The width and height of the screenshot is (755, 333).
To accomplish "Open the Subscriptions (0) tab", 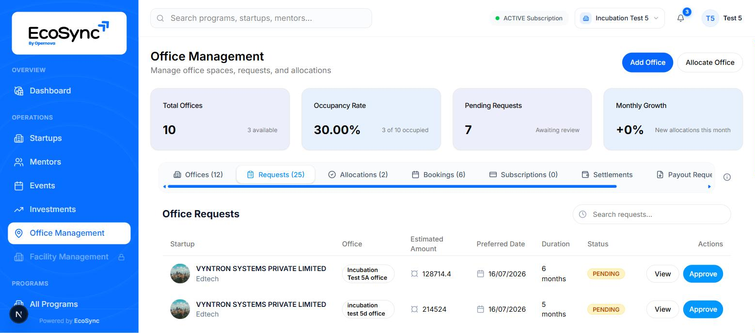I will click(x=523, y=175).
